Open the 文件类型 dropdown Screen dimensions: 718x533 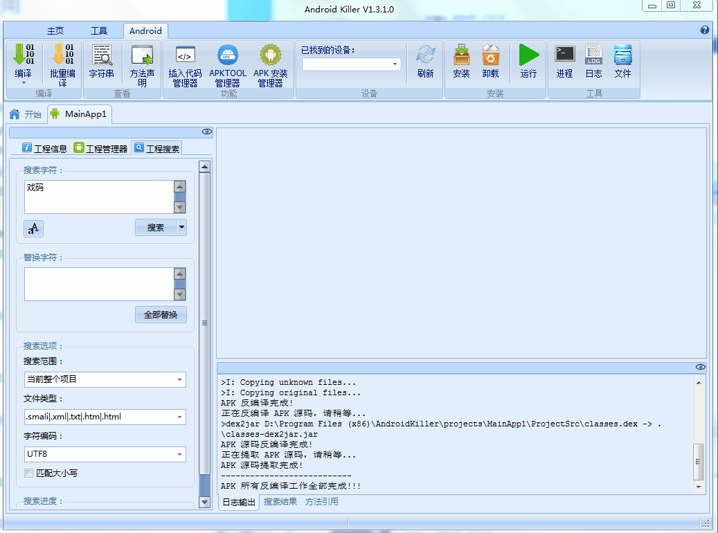pos(179,417)
